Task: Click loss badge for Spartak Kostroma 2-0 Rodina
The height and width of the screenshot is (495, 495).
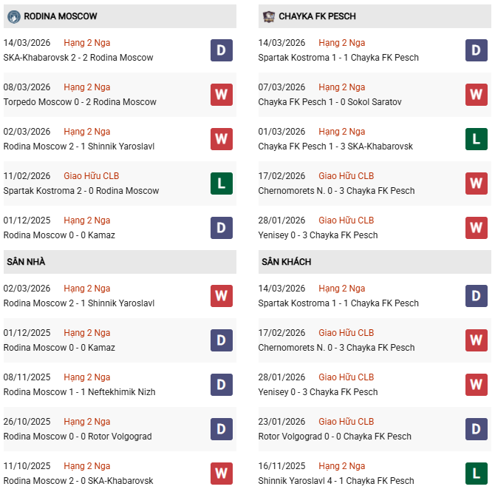Action: (x=222, y=183)
